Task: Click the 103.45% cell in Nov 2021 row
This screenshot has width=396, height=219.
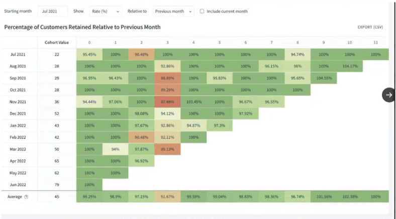Action: pos(193,102)
